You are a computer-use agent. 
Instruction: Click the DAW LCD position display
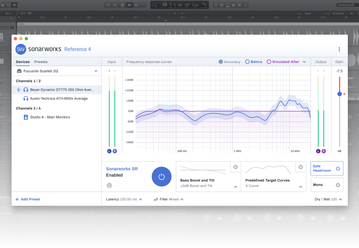point(179,5)
